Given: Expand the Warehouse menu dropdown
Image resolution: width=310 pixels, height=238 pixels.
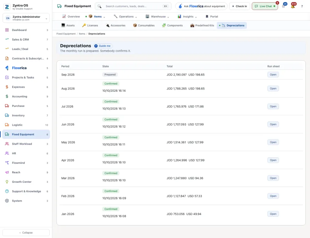Looking at the screenshot, I should click(x=157, y=16).
